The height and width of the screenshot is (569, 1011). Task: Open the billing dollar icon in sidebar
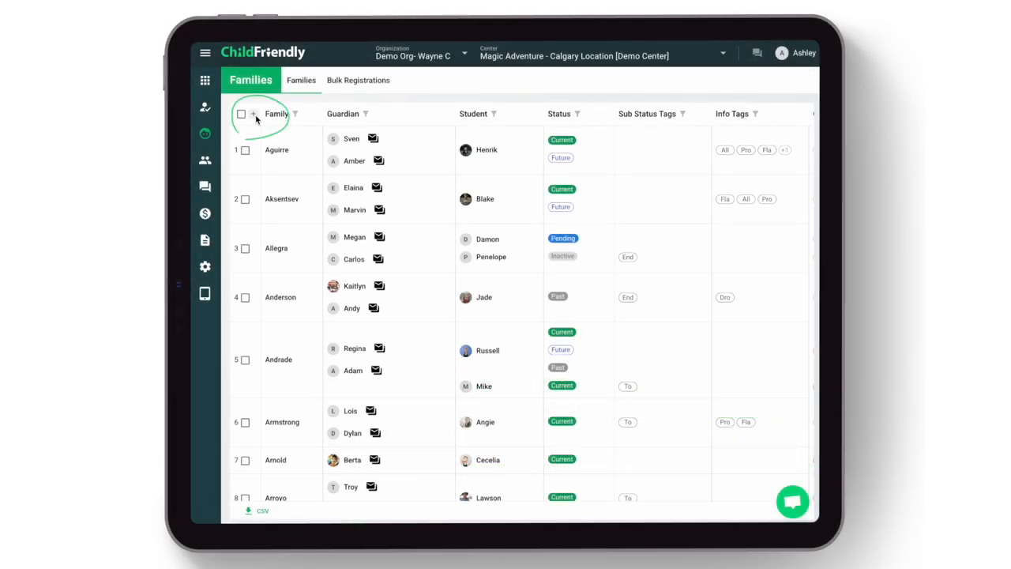(x=205, y=213)
